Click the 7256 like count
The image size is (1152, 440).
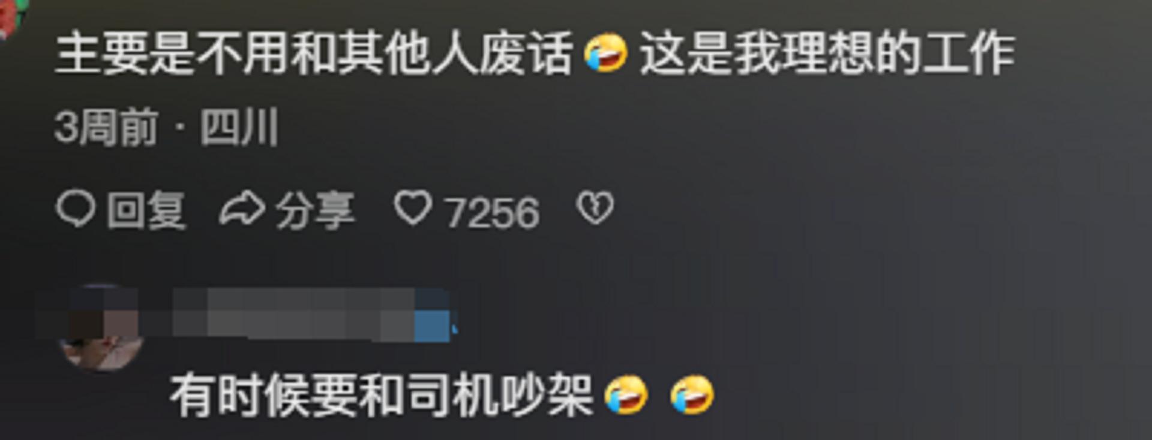[x=492, y=213]
